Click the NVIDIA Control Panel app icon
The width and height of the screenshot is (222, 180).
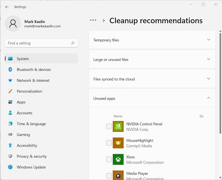click(118, 126)
